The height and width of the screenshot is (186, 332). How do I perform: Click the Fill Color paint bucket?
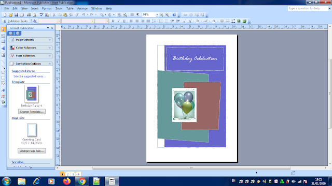coord(198,21)
